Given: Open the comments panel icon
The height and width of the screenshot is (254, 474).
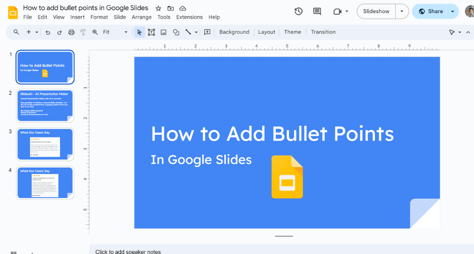Looking at the screenshot, I should (317, 12).
